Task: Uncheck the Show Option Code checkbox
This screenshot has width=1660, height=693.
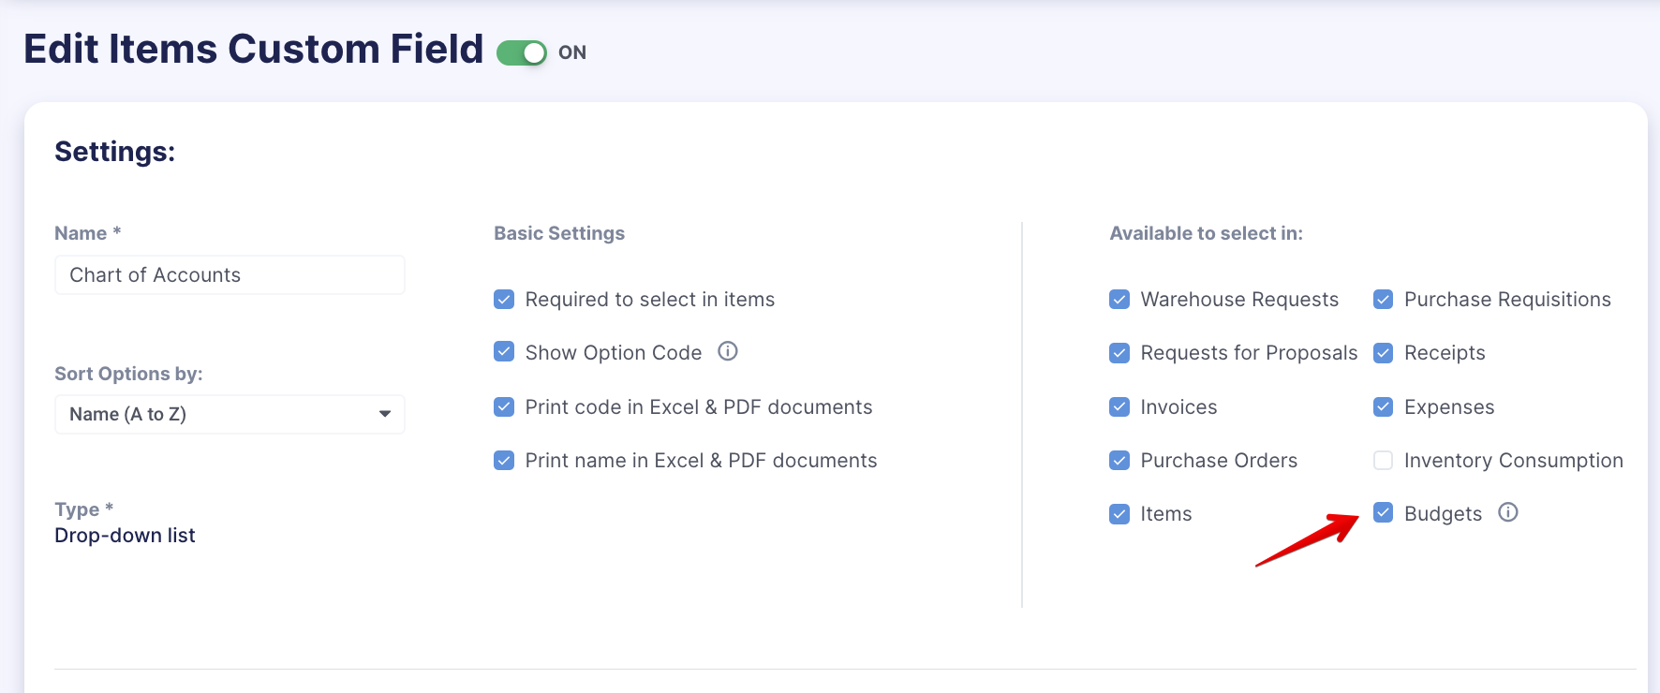Action: click(504, 352)
